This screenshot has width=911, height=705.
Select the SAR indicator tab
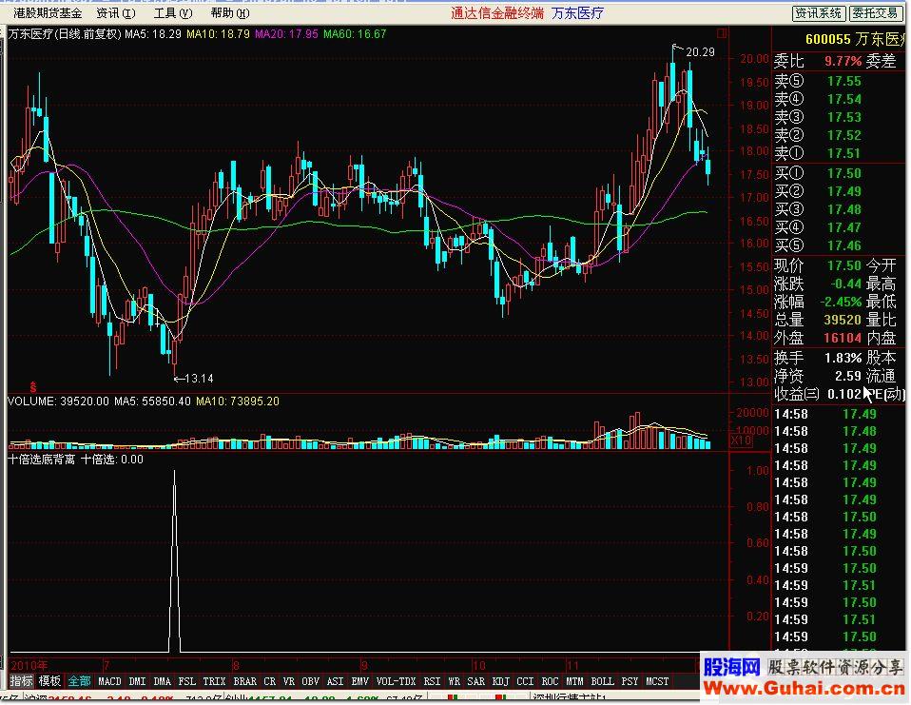475,681
